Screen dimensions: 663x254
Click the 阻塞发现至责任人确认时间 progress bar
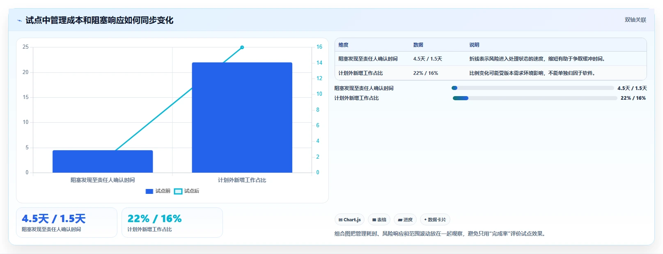click(x=533, y=88)
